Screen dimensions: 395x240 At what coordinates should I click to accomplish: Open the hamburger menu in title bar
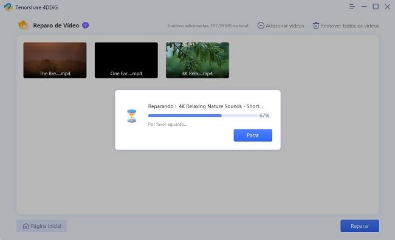click(x=352, y=7)
